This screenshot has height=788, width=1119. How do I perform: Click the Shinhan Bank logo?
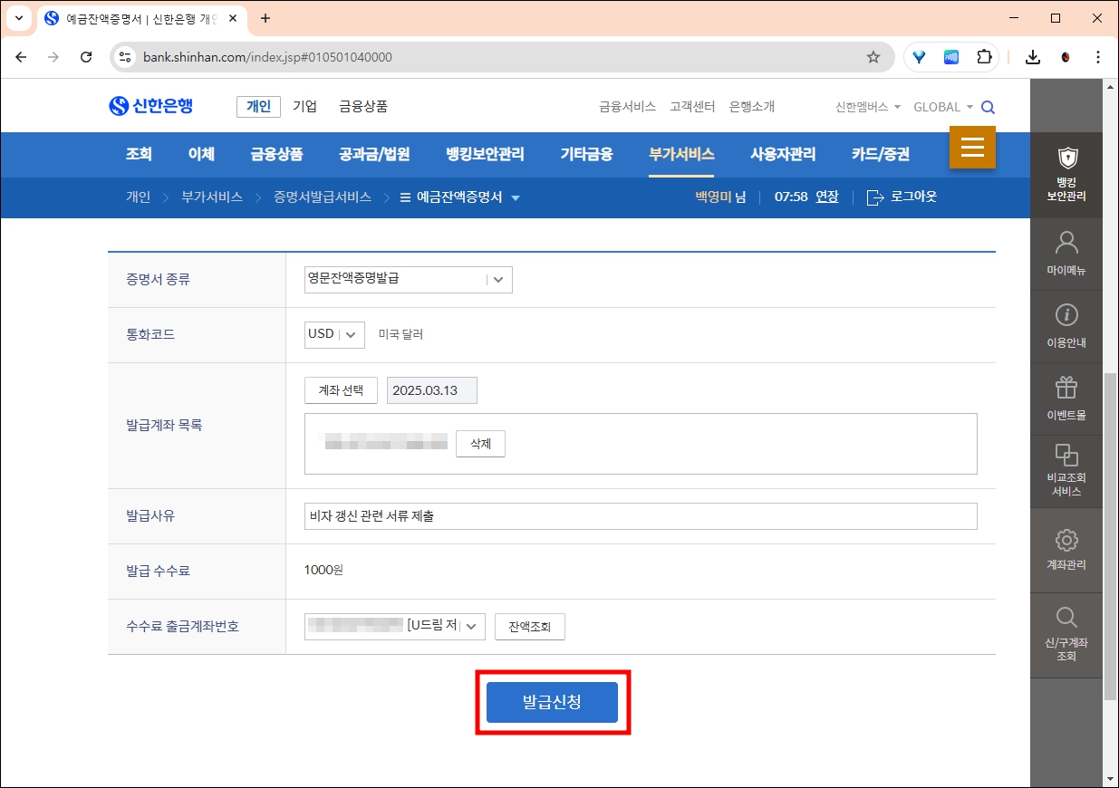pyautogui.click(x=150, y=106)
